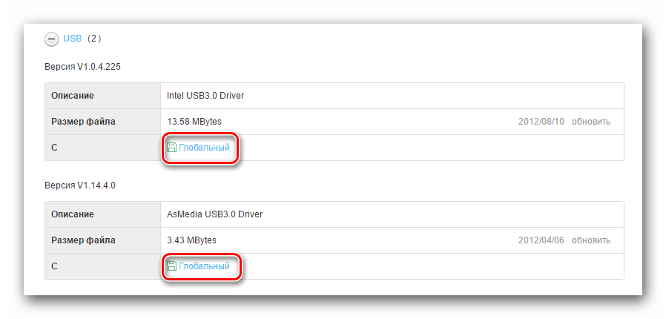This screenshot has width=666, height=319.
Task: Click the Версия V1.0.4.225 heading
Action: click(82, 67)
